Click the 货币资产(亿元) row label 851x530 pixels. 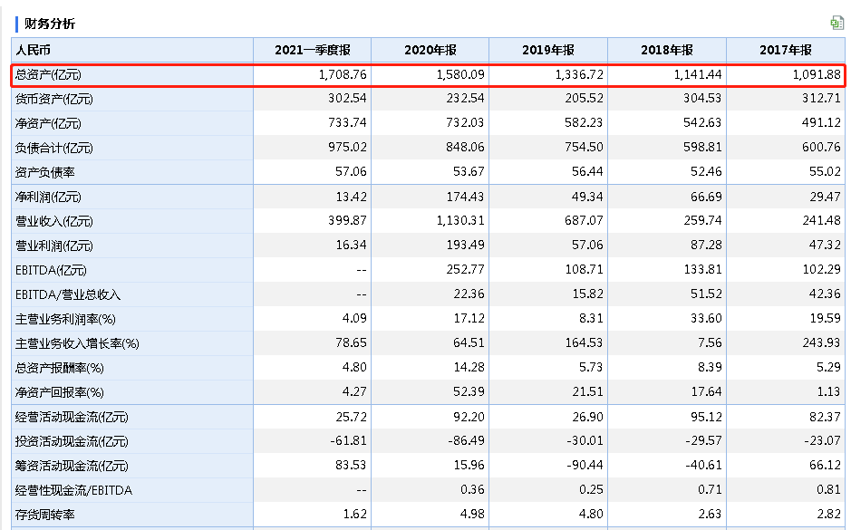click(53, 99)
